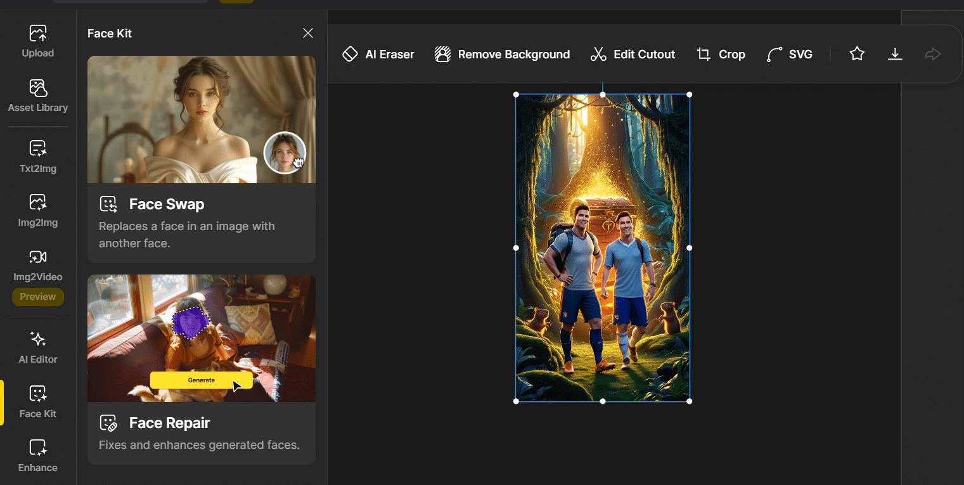Open the Upload tool in sidebar
964x485 pixels.
point(38,42)
